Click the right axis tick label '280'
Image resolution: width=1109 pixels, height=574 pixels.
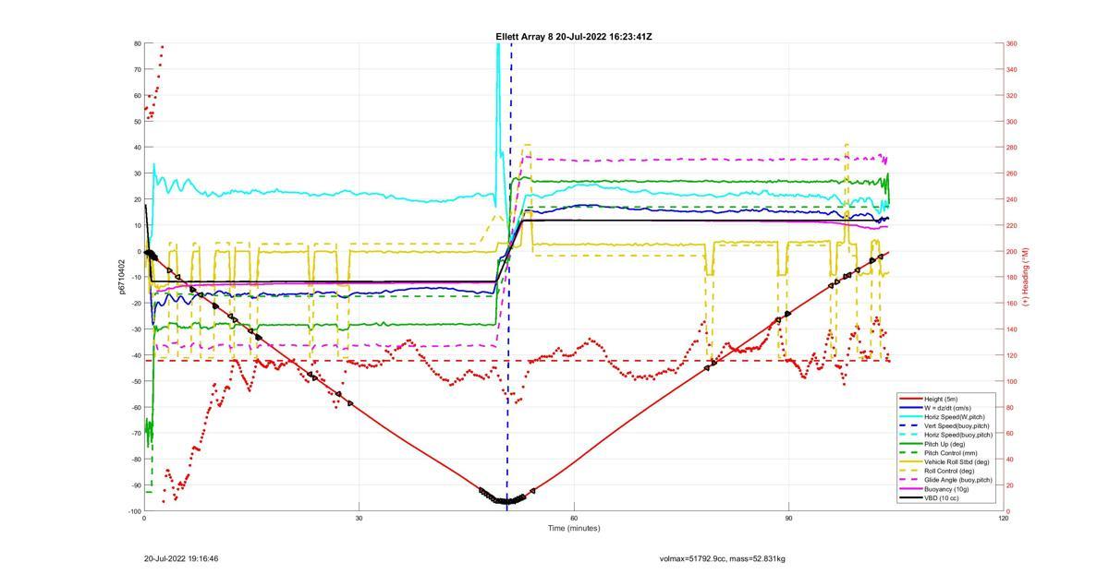[1012, 148]
